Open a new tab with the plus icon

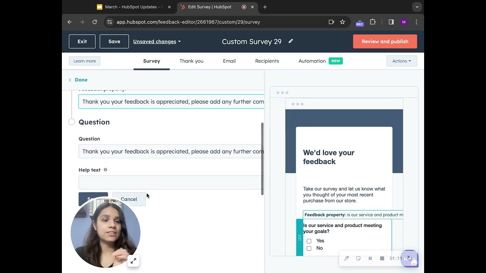click(265, 7)
